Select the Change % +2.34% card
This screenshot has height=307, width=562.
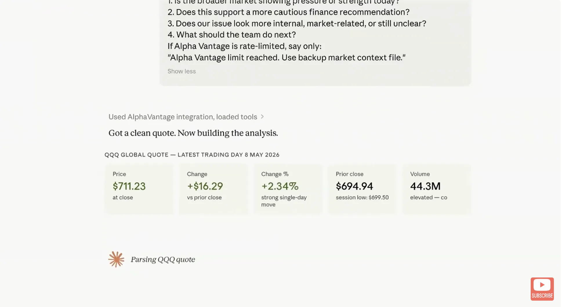(288, 189)
